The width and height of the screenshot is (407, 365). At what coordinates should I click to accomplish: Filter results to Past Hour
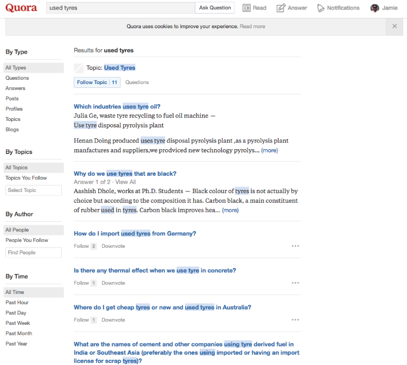(x=17, y=303)
